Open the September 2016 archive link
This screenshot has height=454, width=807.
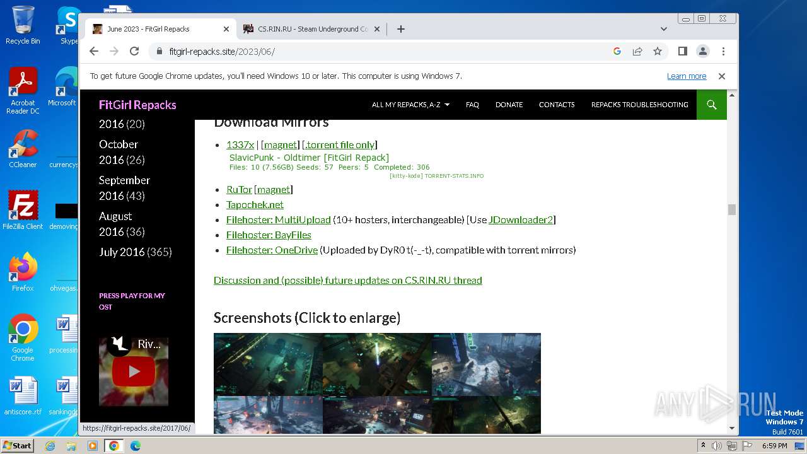coord(124,188)
